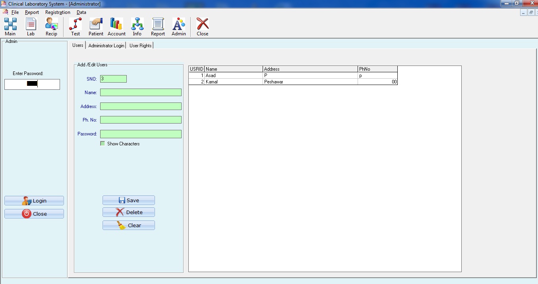This screenshot has width=538, height=284.
Task: Select the Asad row name cell
Action: point(234,75)
